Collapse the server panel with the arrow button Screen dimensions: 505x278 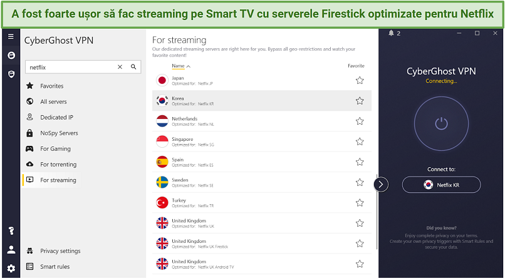381,184
